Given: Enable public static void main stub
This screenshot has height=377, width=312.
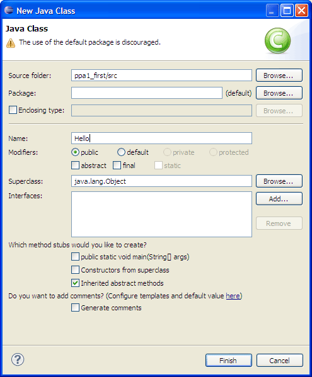Looking at the screenshot, I should coord(75,257).
